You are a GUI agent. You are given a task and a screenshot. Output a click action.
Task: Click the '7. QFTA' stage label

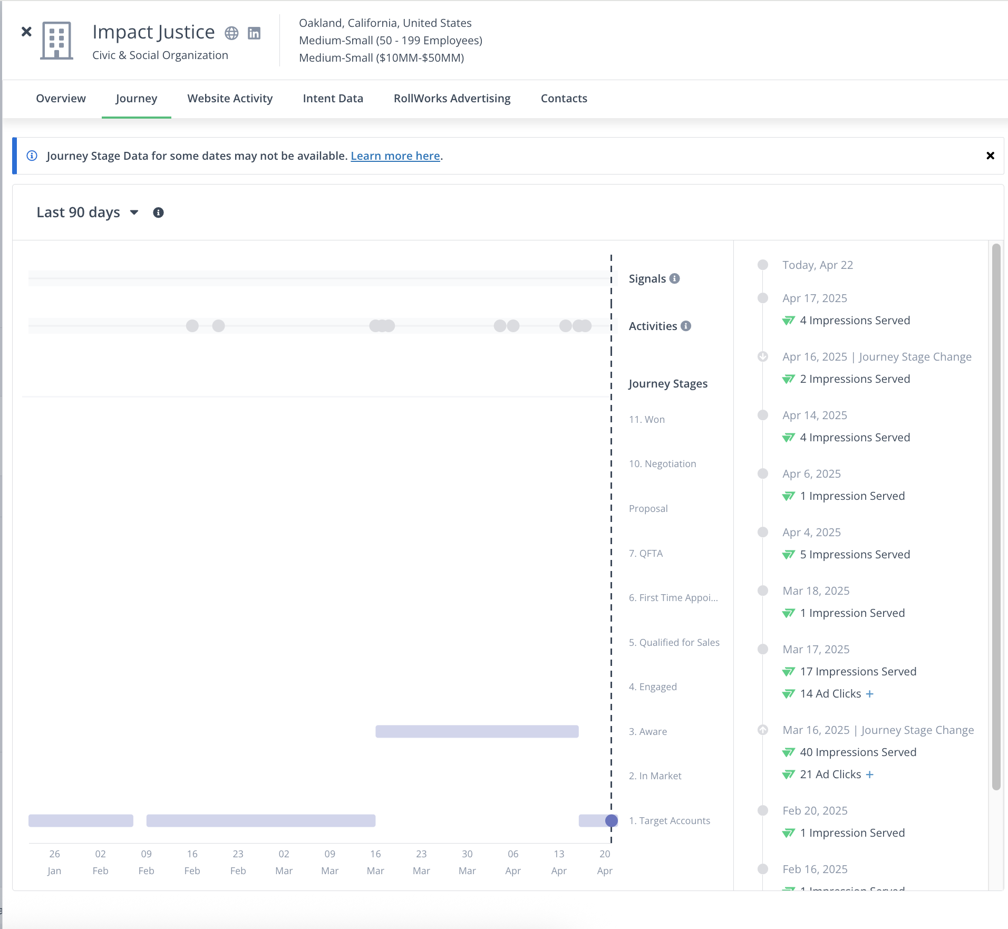click(x=646, y=554)
